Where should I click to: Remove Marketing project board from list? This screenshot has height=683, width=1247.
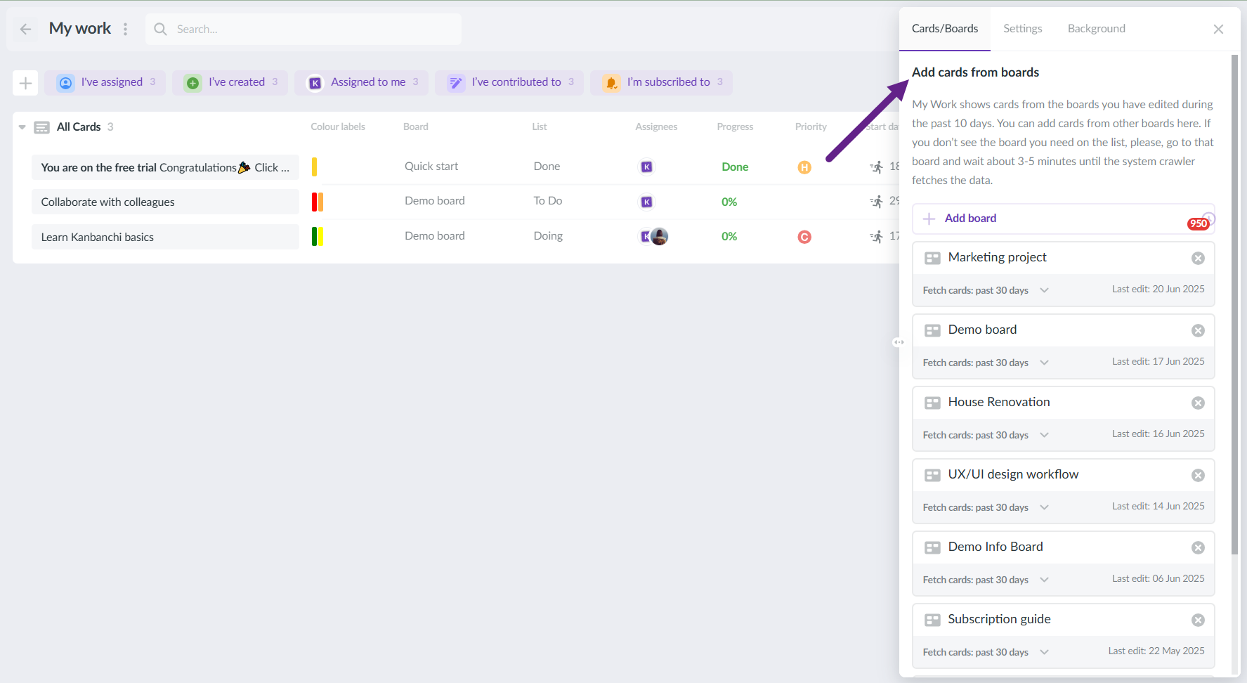click(x=1198, y=258)
